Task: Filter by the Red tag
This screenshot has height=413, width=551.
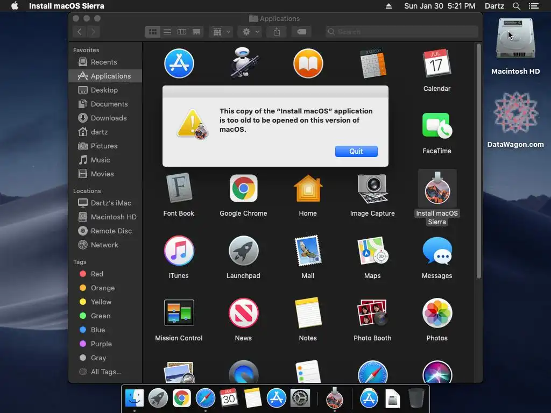Action: tap(105, 274)
